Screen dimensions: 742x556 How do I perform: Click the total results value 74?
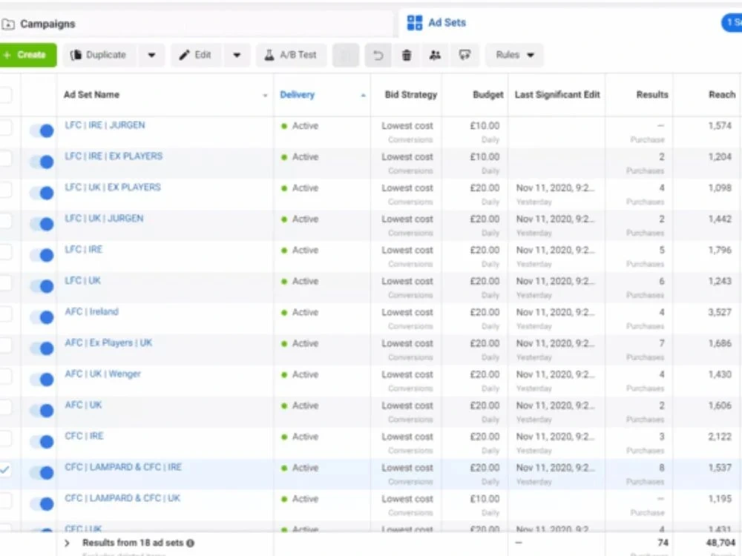point(663,543)
